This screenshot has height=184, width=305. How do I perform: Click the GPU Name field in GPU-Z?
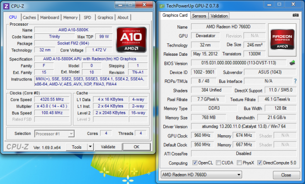pos(228,27)
